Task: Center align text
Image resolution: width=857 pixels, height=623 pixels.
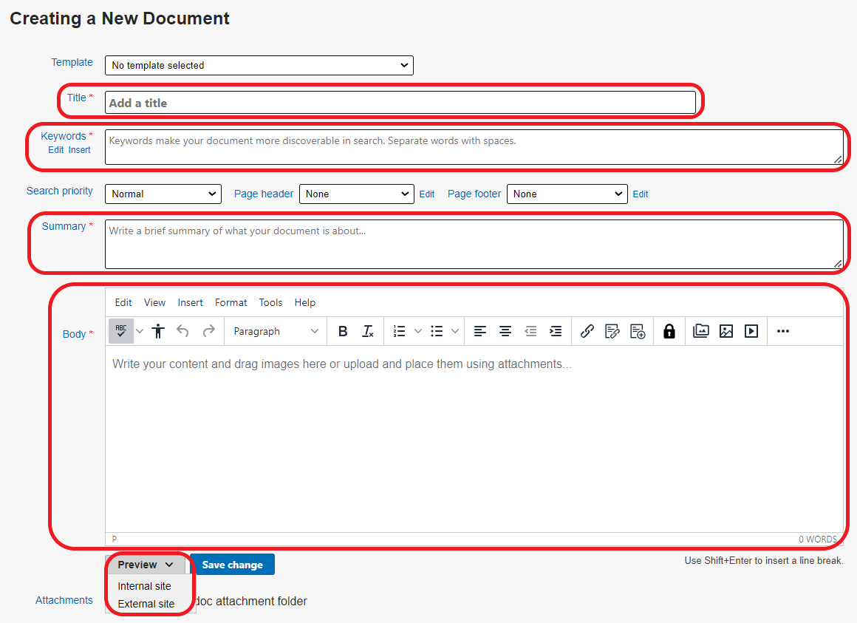Action: [x=505, y=331]
